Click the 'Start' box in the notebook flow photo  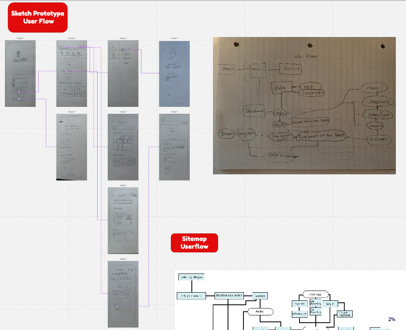pyautogui.click(x=227, y=69)
